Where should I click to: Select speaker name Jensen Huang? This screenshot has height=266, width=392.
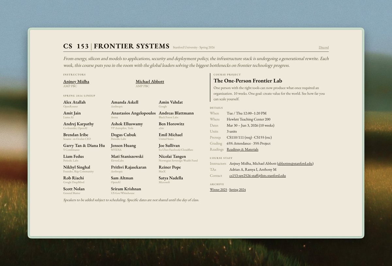coord(123,145)
